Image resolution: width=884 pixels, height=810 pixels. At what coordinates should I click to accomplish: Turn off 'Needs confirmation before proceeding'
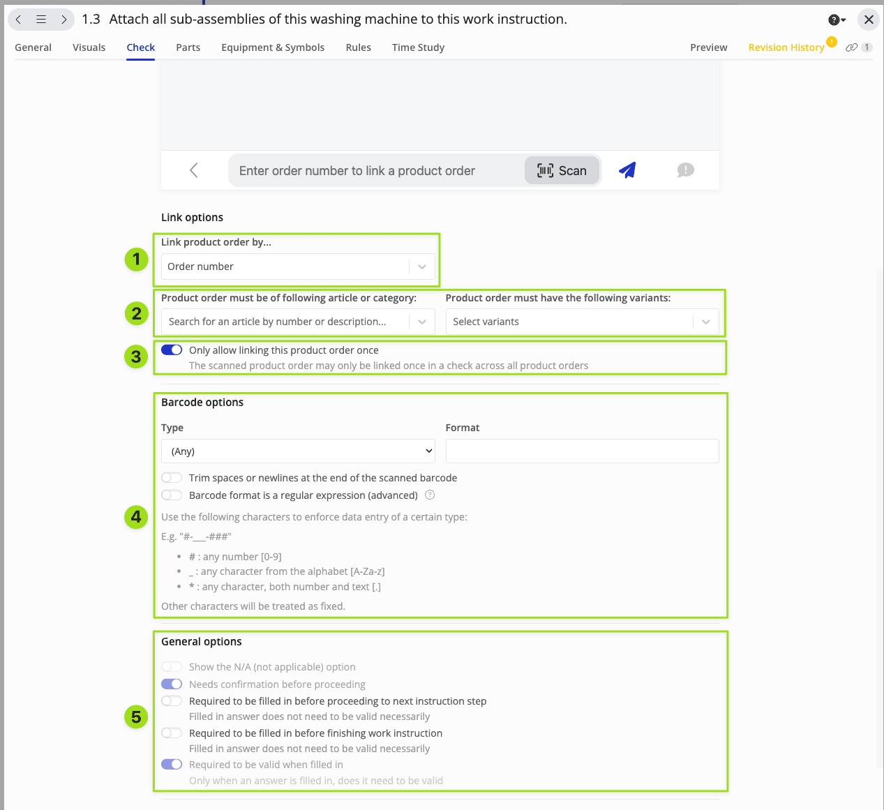tap(171, 684)
